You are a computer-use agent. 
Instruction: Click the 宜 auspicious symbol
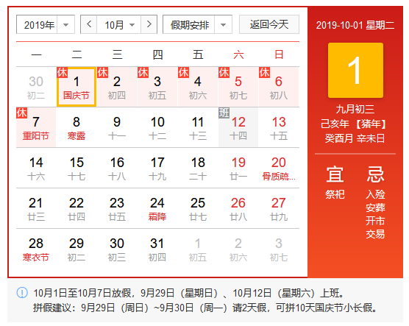pyautogui.click(x=335, y=174)
